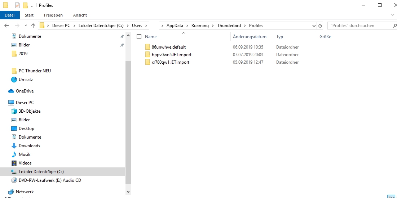Click the Videos film icon
Screen dimensions: 397x198
click(x=14, y=163)
